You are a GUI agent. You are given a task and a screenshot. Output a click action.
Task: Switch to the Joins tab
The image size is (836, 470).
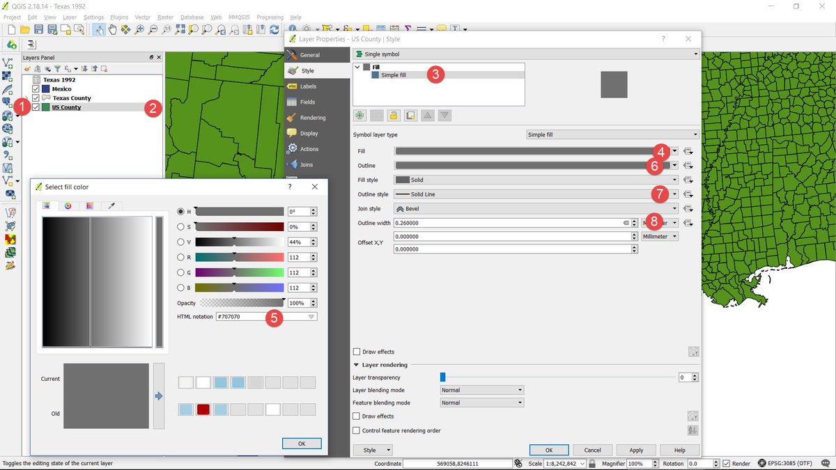click(x=317, y=164)
